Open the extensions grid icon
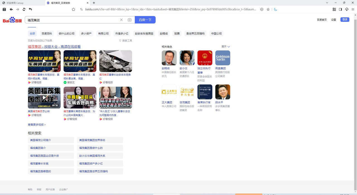 (334, 9)
